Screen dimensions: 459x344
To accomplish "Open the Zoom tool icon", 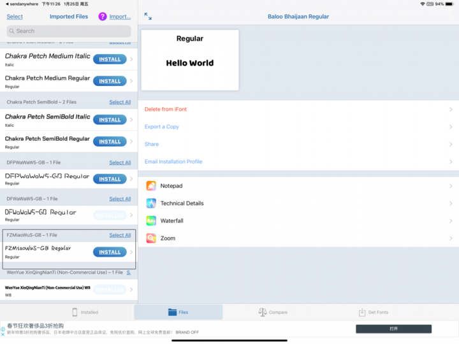I will tap(151, 238).
